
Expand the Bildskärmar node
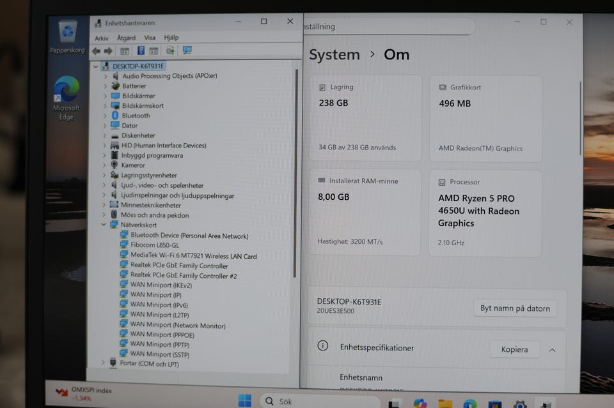click(x=106, y=96)
